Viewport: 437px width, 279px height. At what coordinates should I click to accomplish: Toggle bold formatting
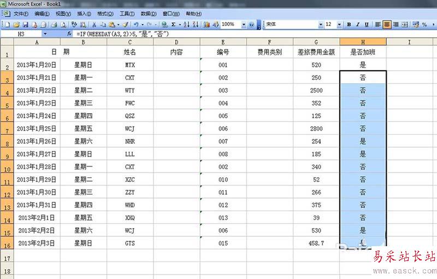pyautogui.click(x=349, y=25)
